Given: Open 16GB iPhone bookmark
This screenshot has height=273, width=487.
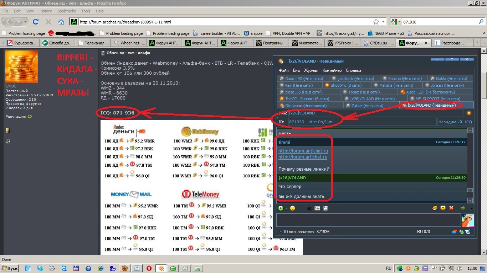Looking at the screenshot, I should click(x=386, y=33).
